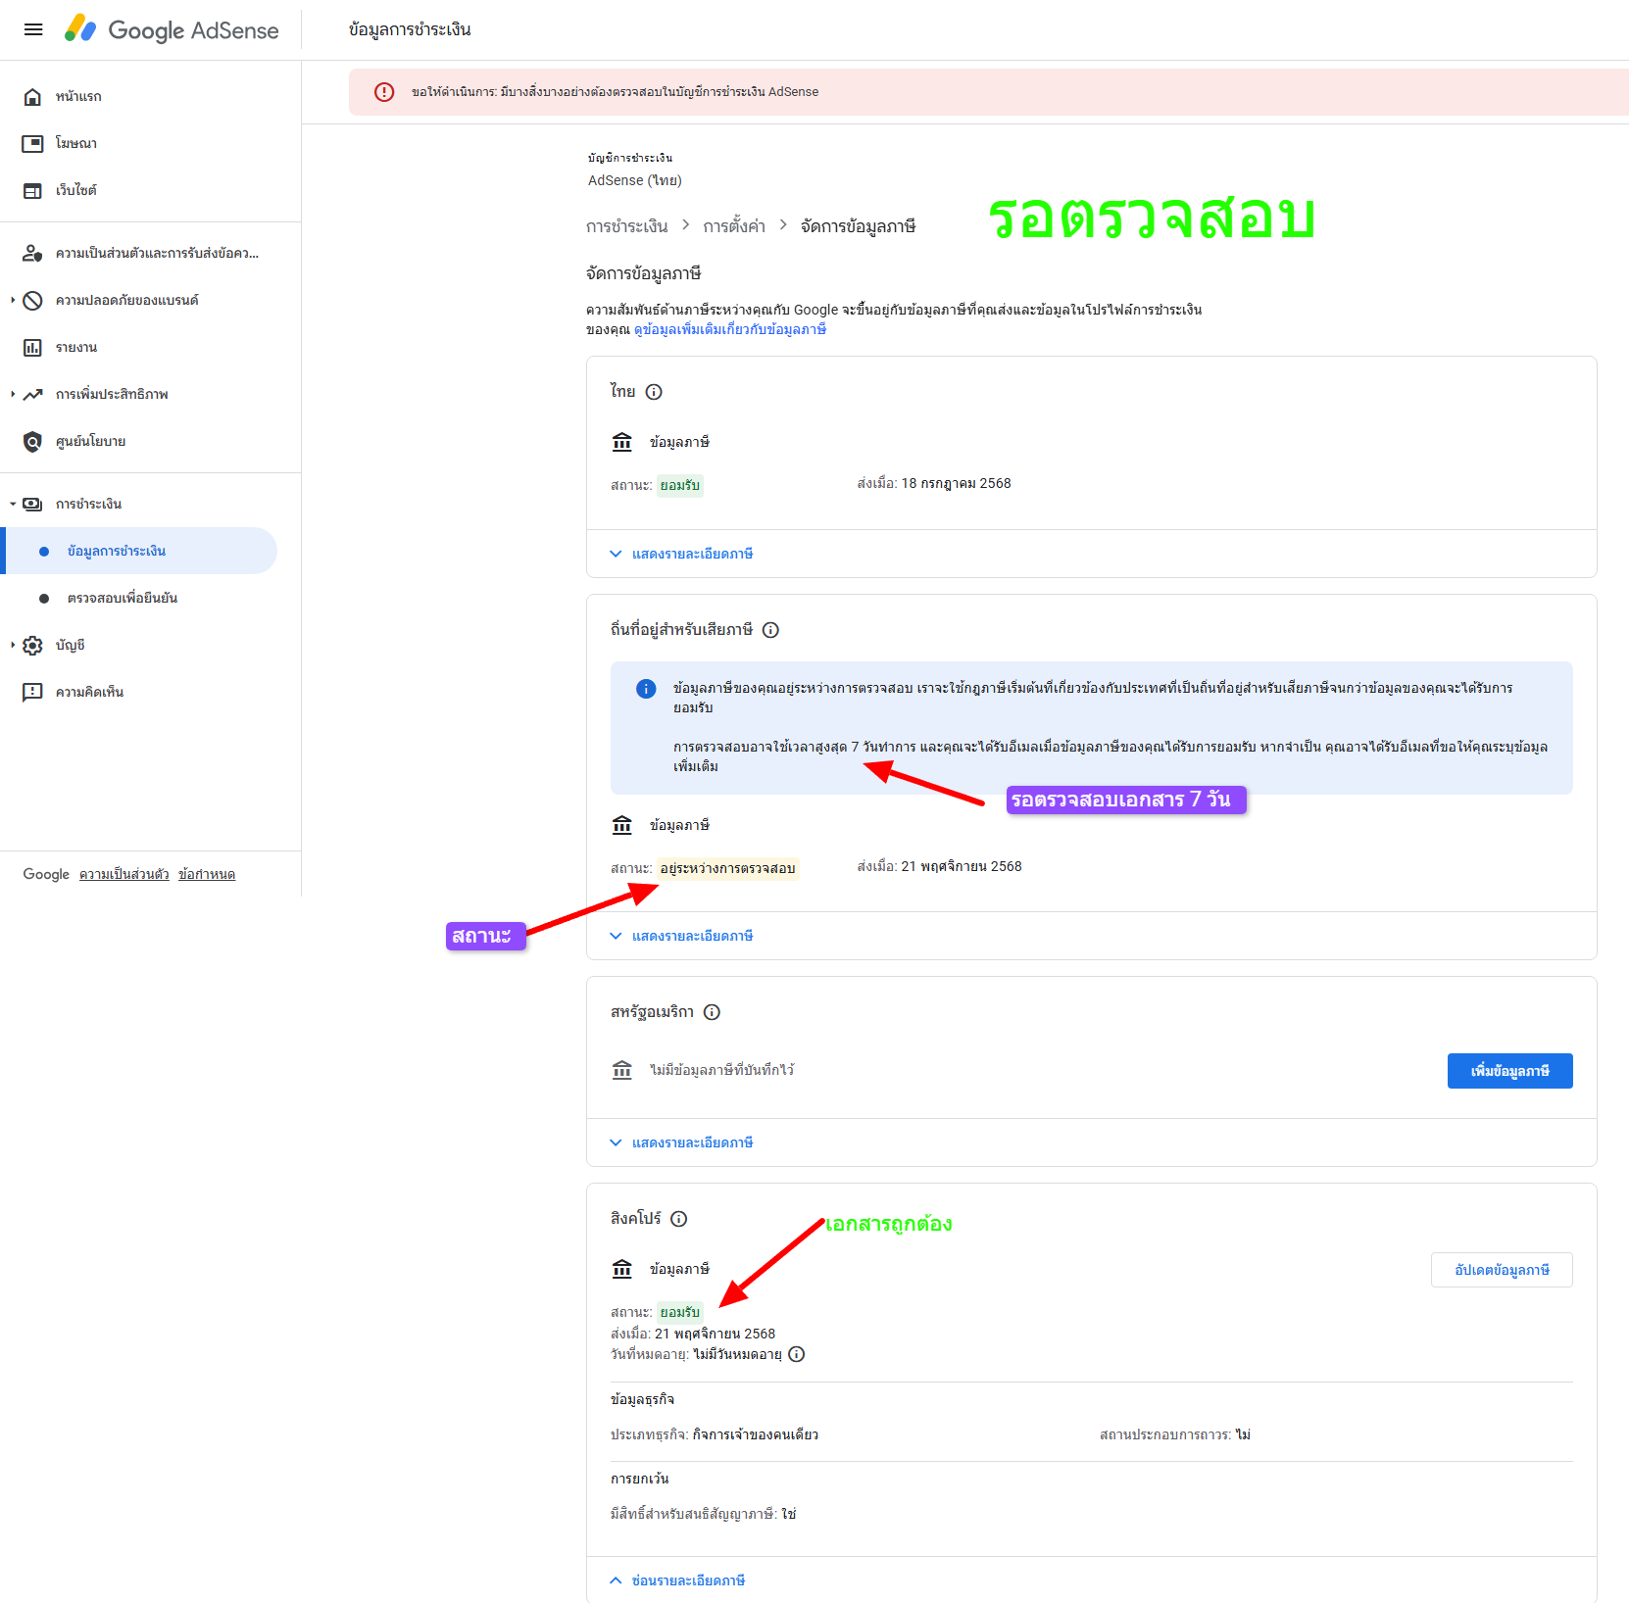
Task: Open the ดูข้อมูลเพิ่มเติมเกี่ยวกับข้อมูลภาษี link
Action: [729, 330]
